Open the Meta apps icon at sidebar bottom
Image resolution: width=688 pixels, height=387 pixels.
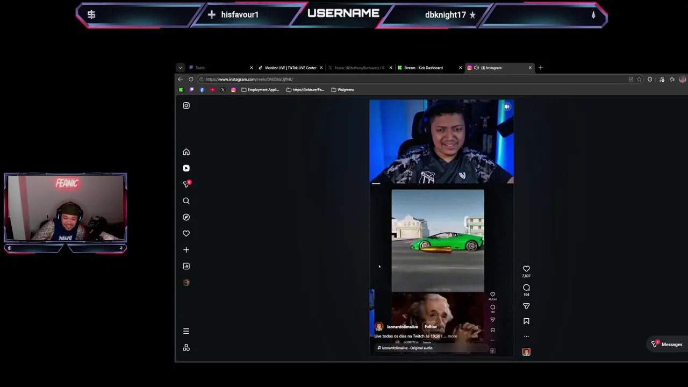coord(186,348)
